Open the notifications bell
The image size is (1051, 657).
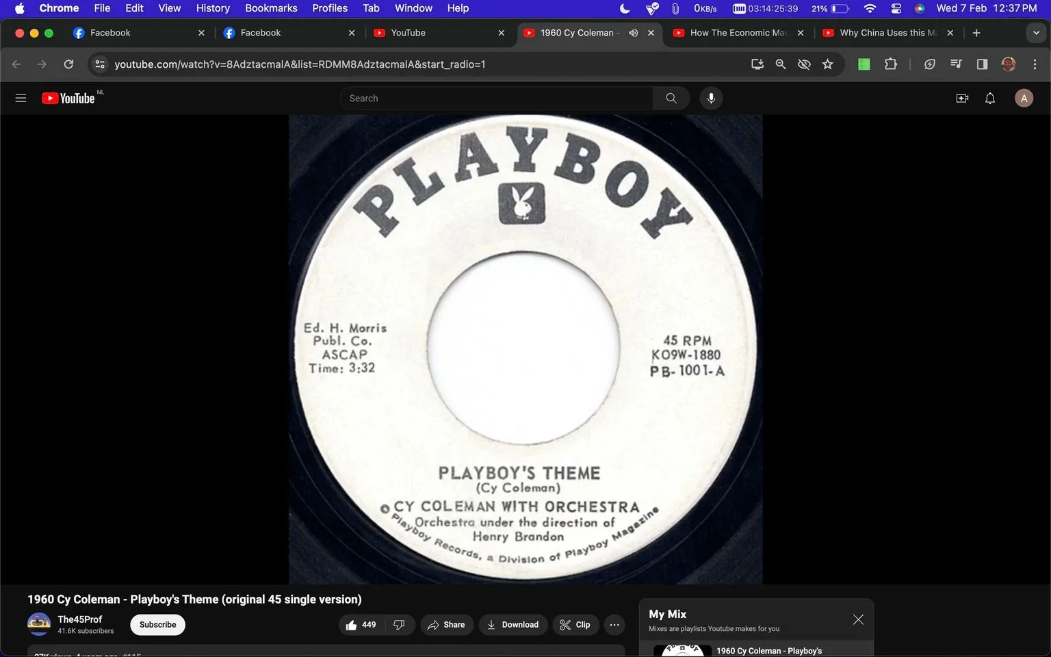click(x=990, y=98)
